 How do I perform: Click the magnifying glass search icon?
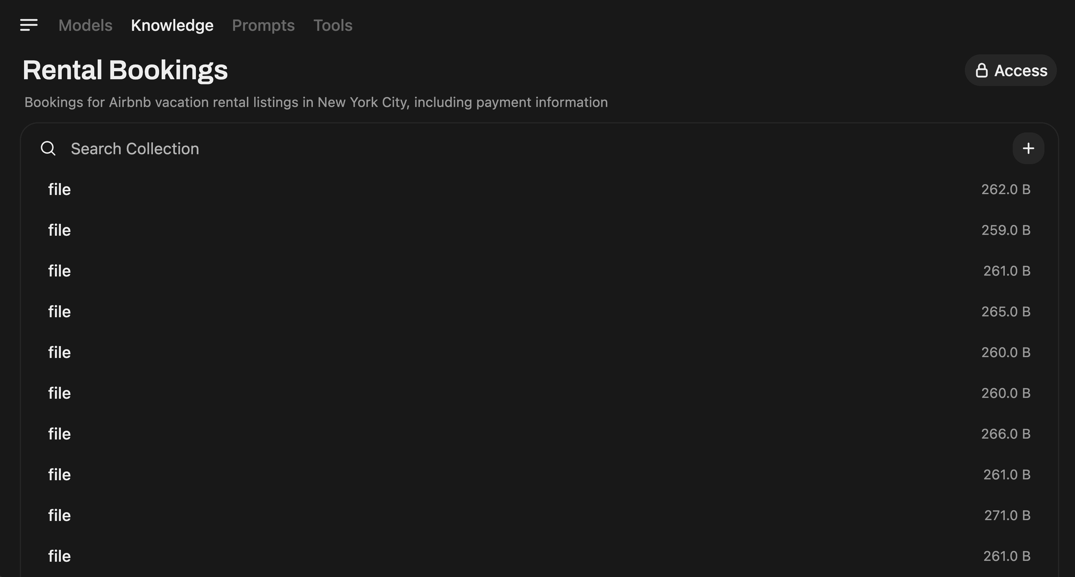pyautogui.click(x=48, y=149)
